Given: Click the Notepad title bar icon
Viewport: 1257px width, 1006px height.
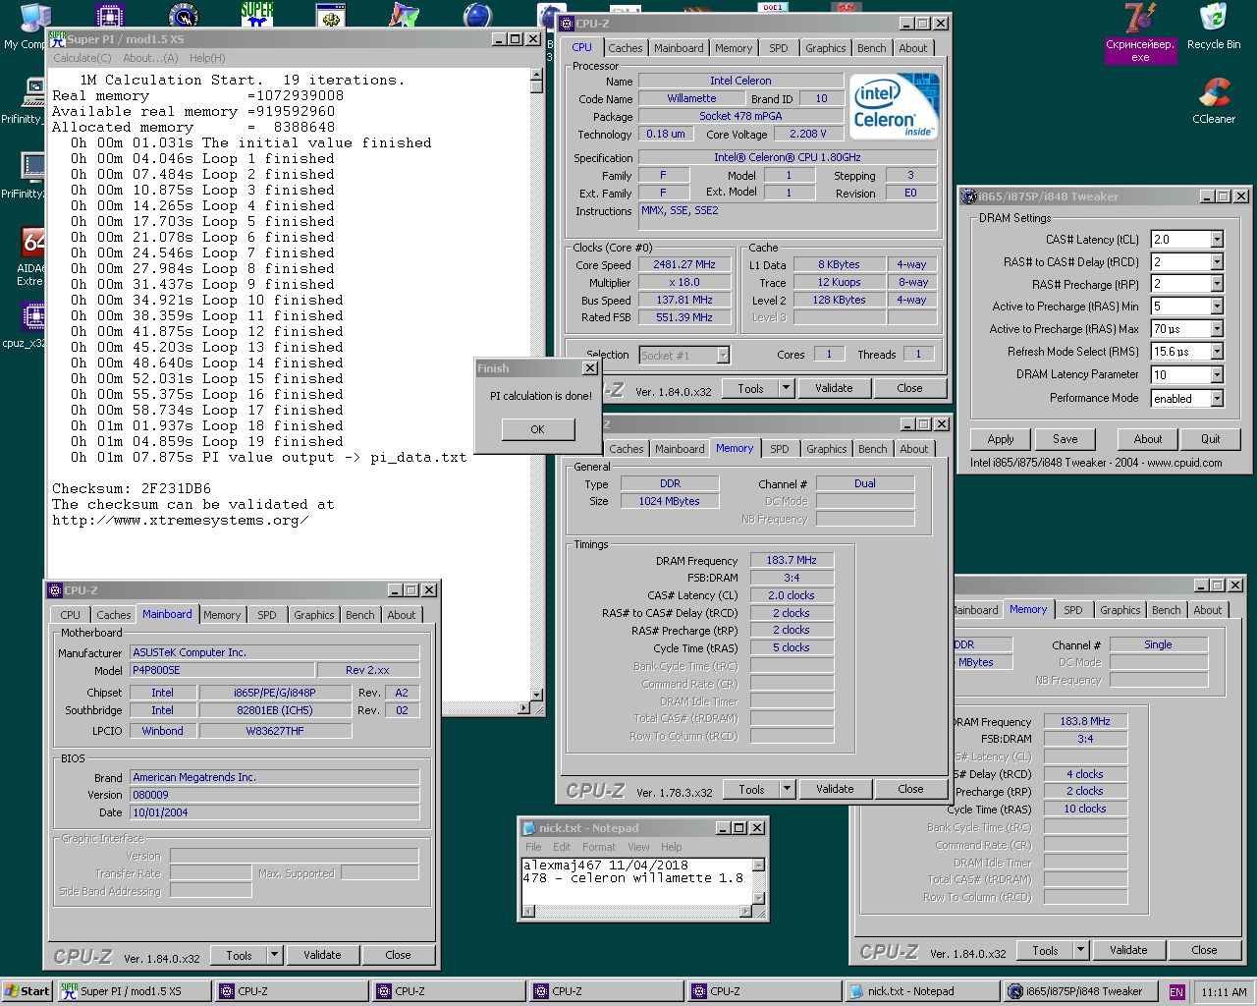Looking at the screenshot, I should (529, 828).
